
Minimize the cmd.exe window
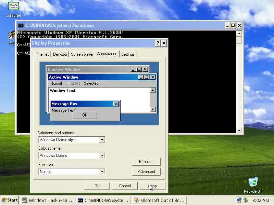click(x=227, y=25)
